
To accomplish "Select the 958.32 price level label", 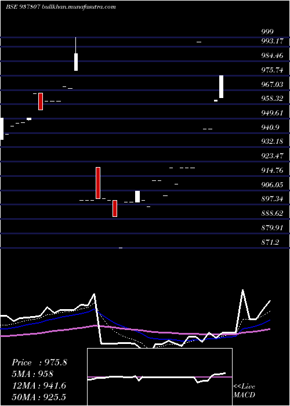I will 273,99.
